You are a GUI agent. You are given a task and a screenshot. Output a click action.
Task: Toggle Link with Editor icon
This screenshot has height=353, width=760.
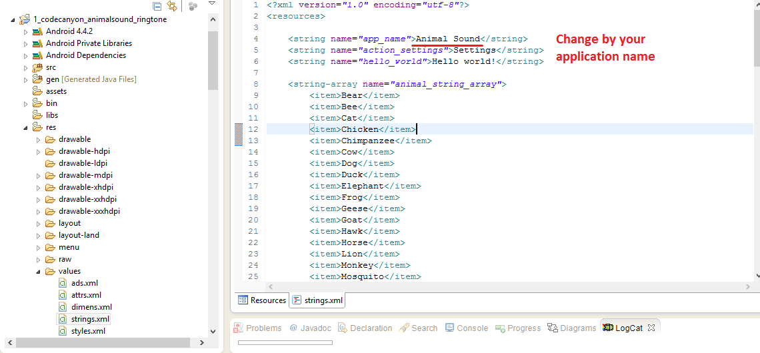171,6
